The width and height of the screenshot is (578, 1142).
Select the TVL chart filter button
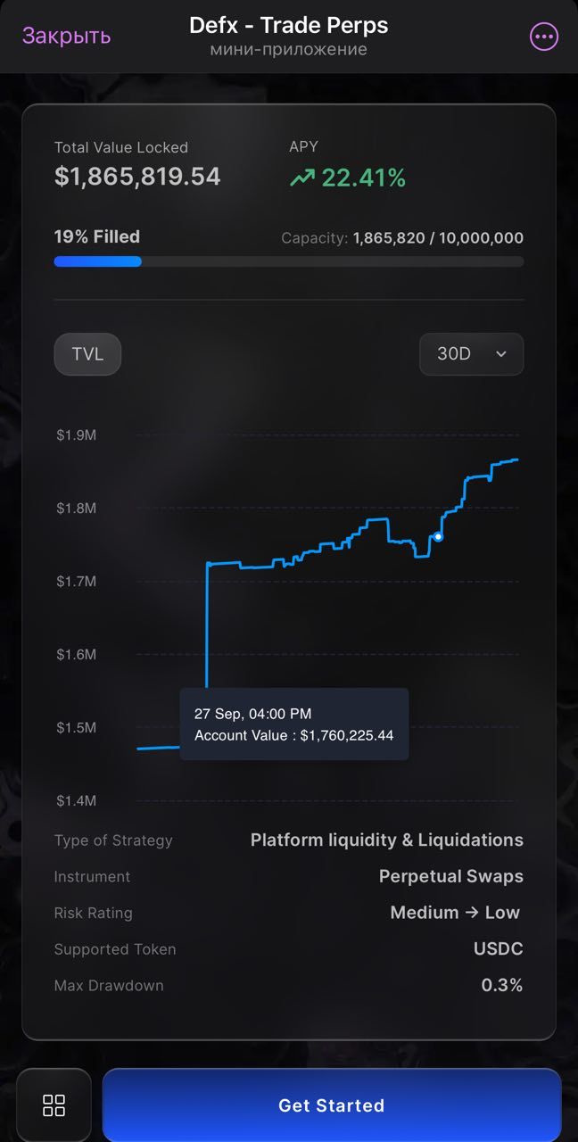coord(87,353)
